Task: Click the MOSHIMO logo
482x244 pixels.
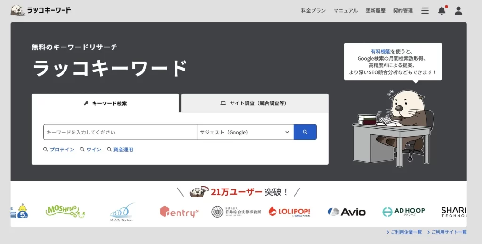Action: (65, 211)
